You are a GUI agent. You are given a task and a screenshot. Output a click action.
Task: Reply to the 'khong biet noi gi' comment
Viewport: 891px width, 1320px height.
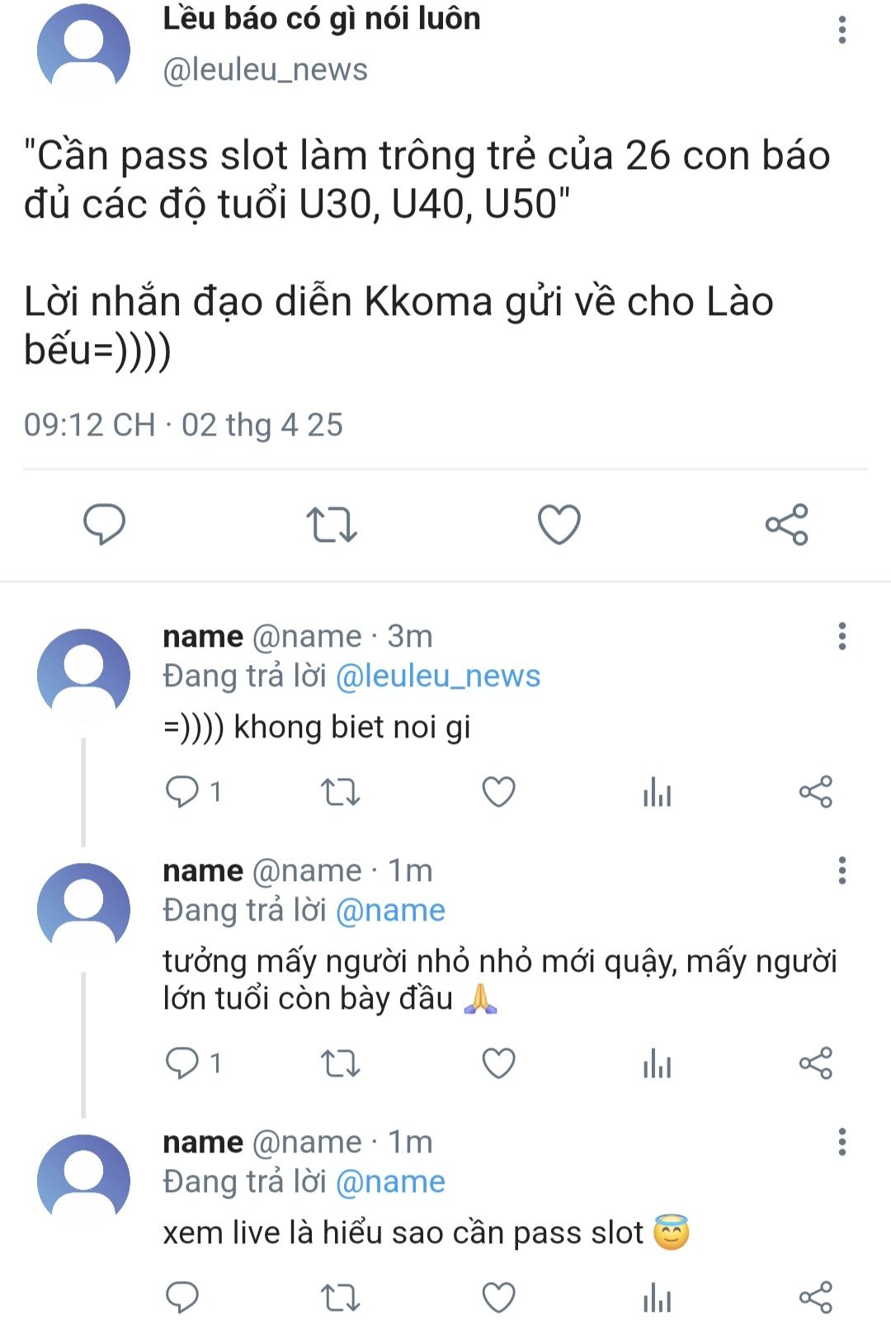182,792
